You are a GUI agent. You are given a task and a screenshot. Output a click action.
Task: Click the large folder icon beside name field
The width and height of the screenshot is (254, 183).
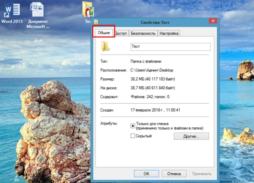click(x=105, y=46)
